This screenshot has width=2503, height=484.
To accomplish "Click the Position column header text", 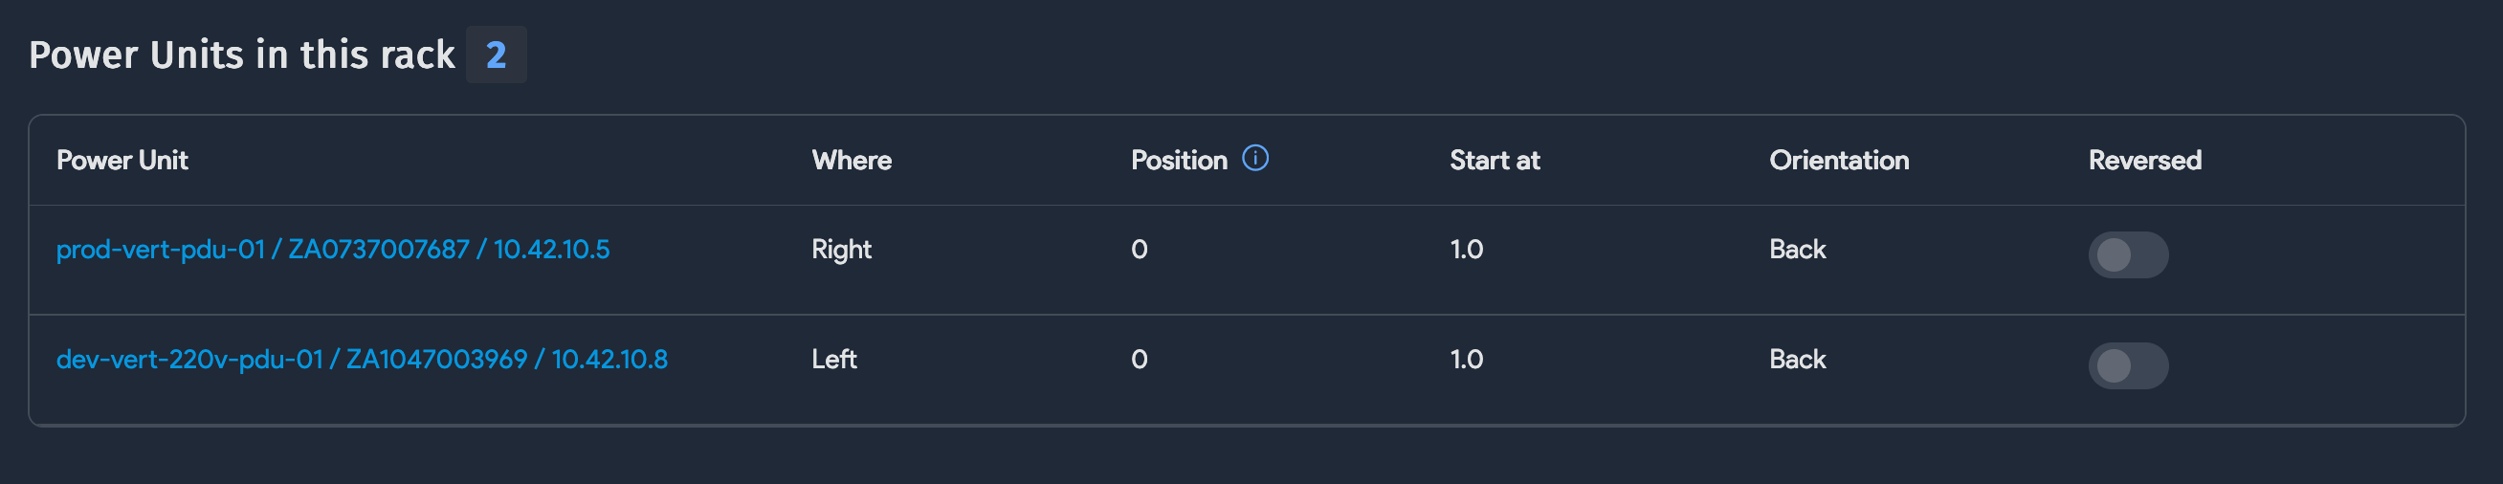I will click(x=1179, y=161).
